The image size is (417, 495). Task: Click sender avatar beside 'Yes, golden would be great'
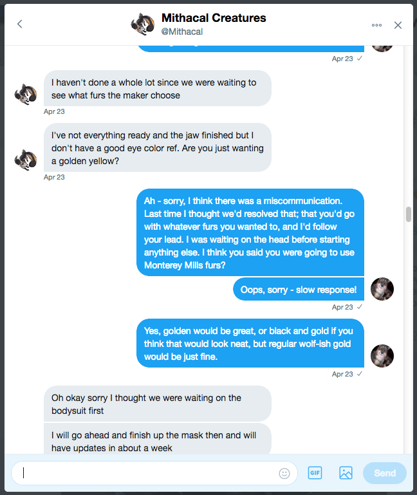(382, 355)
